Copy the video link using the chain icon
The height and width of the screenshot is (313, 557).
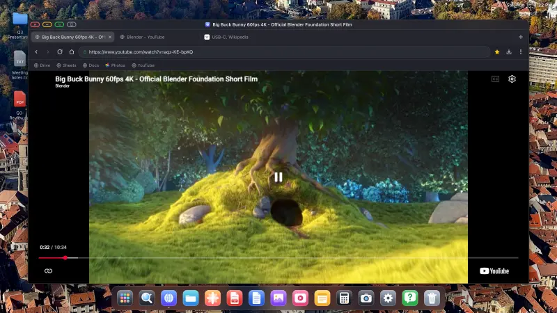click(48, 271)
